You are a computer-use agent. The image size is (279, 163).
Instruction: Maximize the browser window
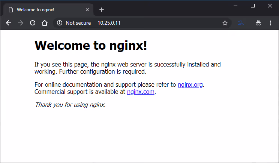253,5
